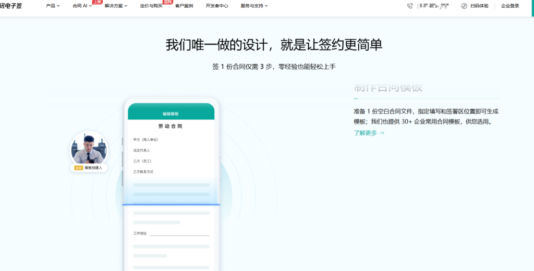Image resolution: width=534 pixels, height=271 pixels.
Task: Open 扫码体验 link
Action: (479, 6)
